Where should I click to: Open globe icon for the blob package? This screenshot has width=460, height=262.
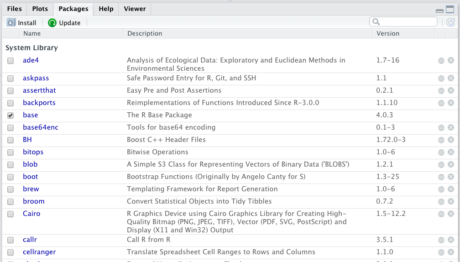(441, 165)
